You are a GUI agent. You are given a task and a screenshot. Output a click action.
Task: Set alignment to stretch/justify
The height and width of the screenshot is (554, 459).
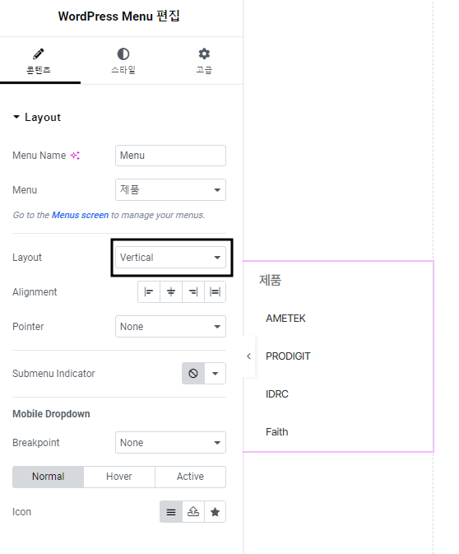[x=215, y=292]
